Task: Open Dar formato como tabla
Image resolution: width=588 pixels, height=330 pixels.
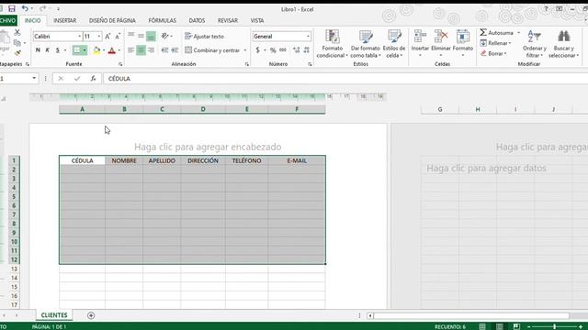Action: 366,44
